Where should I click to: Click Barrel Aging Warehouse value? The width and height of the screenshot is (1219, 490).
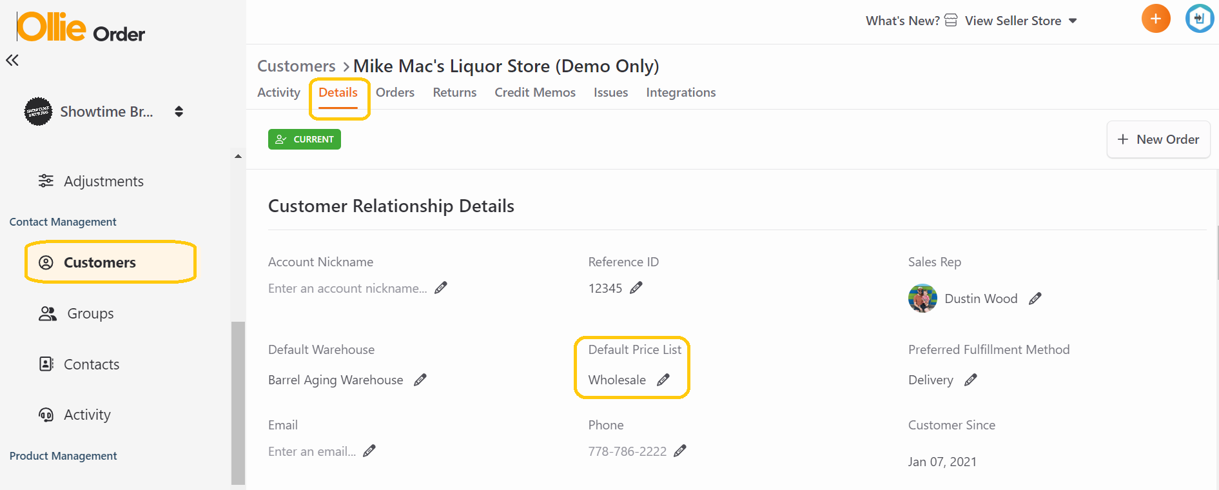(x=336, y=380)
